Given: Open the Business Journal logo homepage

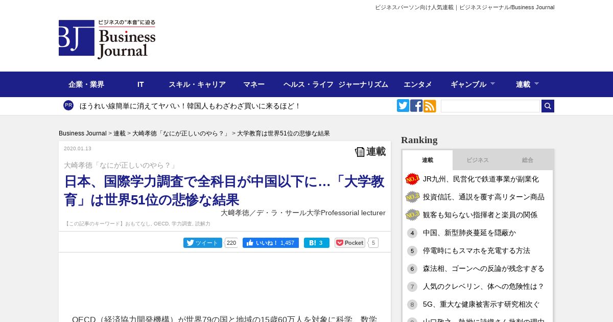Looking at the screenshot, I should 107,39.
